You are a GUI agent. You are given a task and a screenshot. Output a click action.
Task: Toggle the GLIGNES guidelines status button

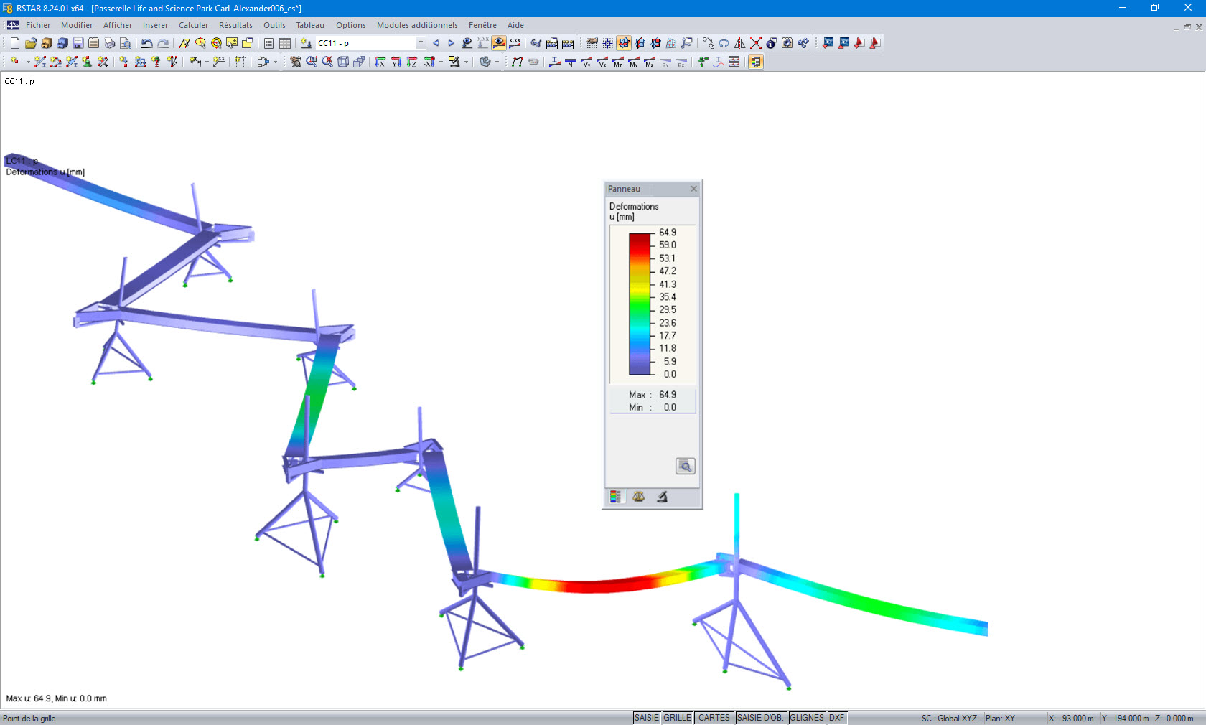[807, 718]
